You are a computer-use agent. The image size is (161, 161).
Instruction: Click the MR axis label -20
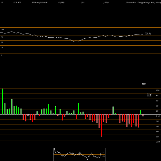point(157,121)
